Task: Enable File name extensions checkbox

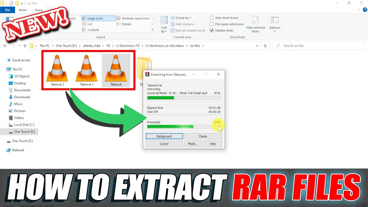Action: click(x=227, y=24)
